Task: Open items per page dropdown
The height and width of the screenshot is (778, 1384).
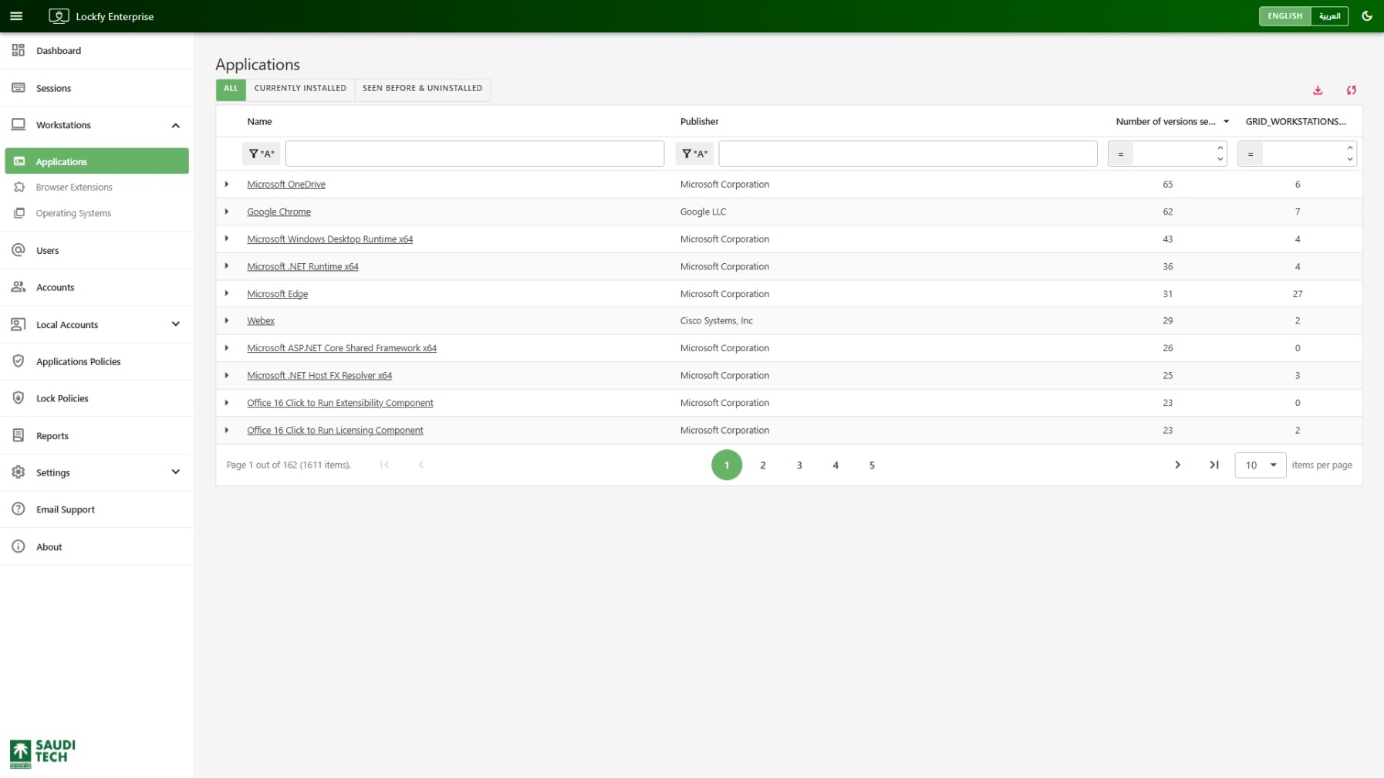Action: tap(1260, 465)
